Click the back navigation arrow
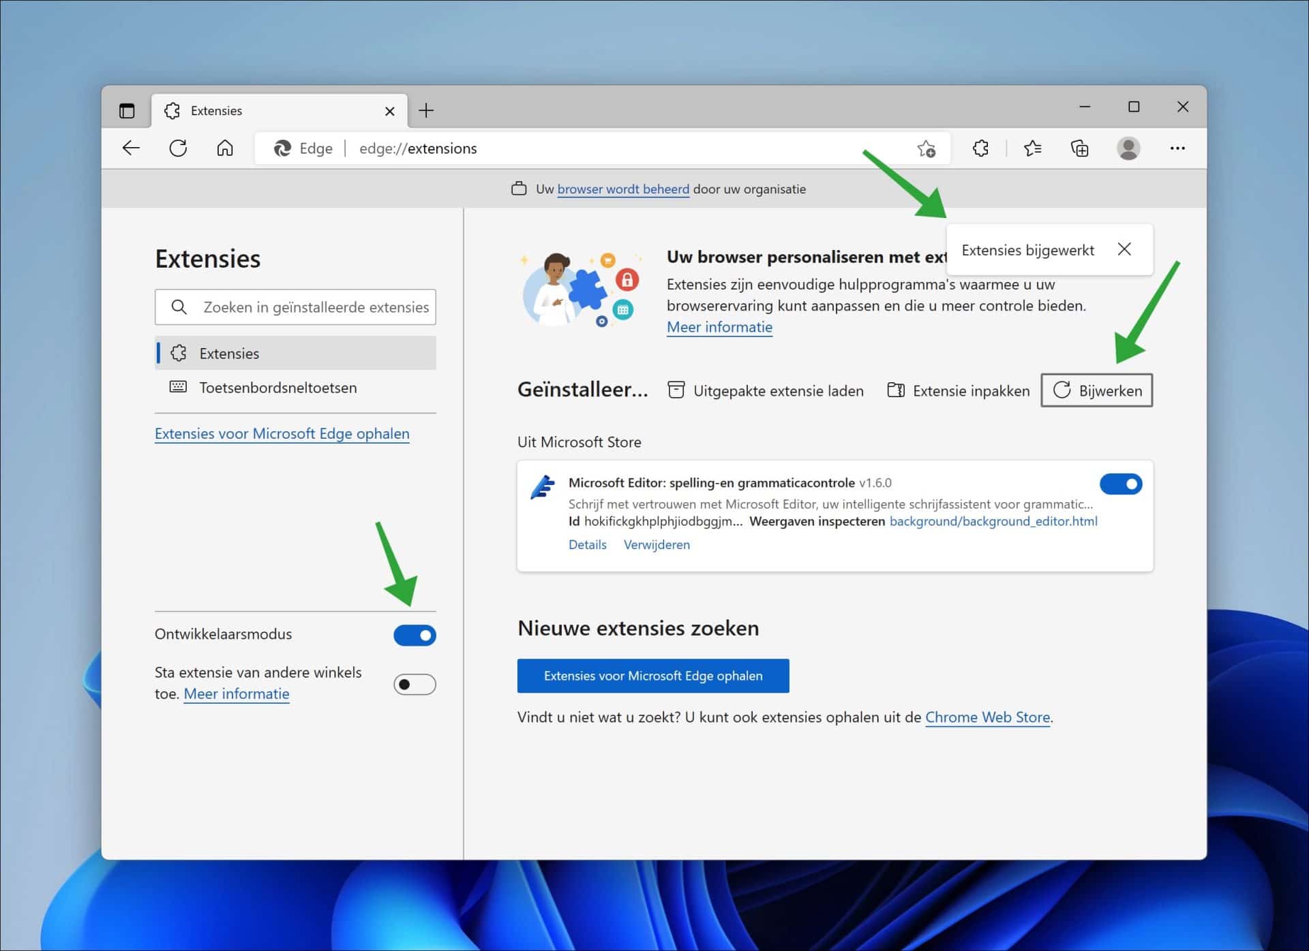Image resolution: width=1309 pixels, height=951 pixels. (130, 148)
